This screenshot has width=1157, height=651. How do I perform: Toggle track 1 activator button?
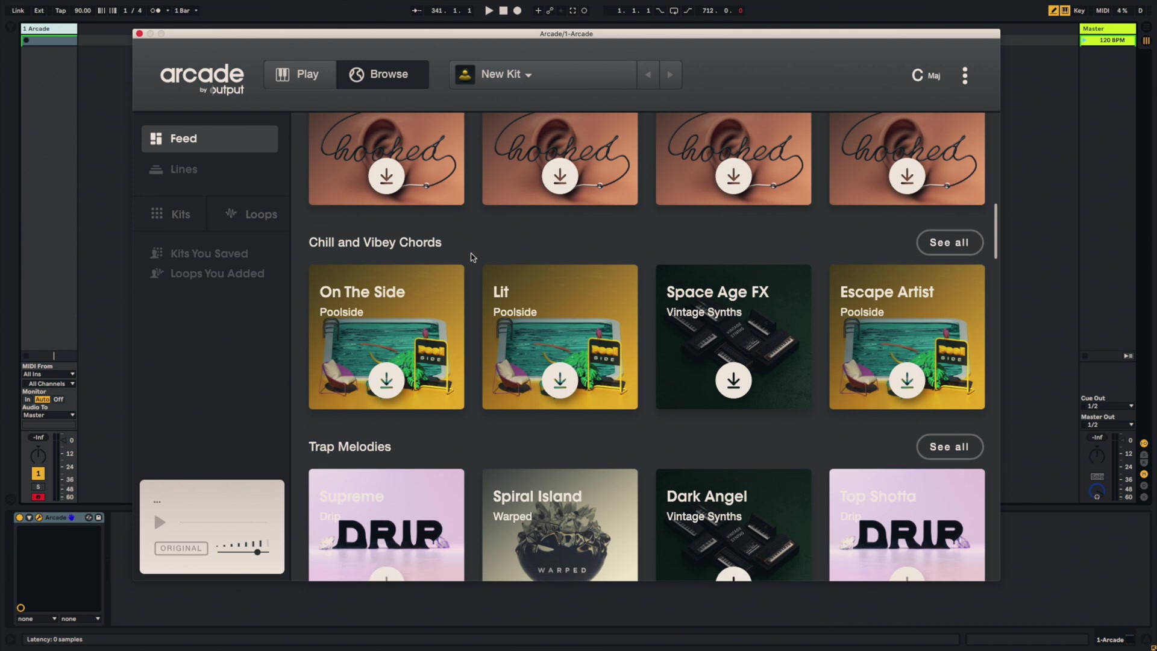(38, 474)
